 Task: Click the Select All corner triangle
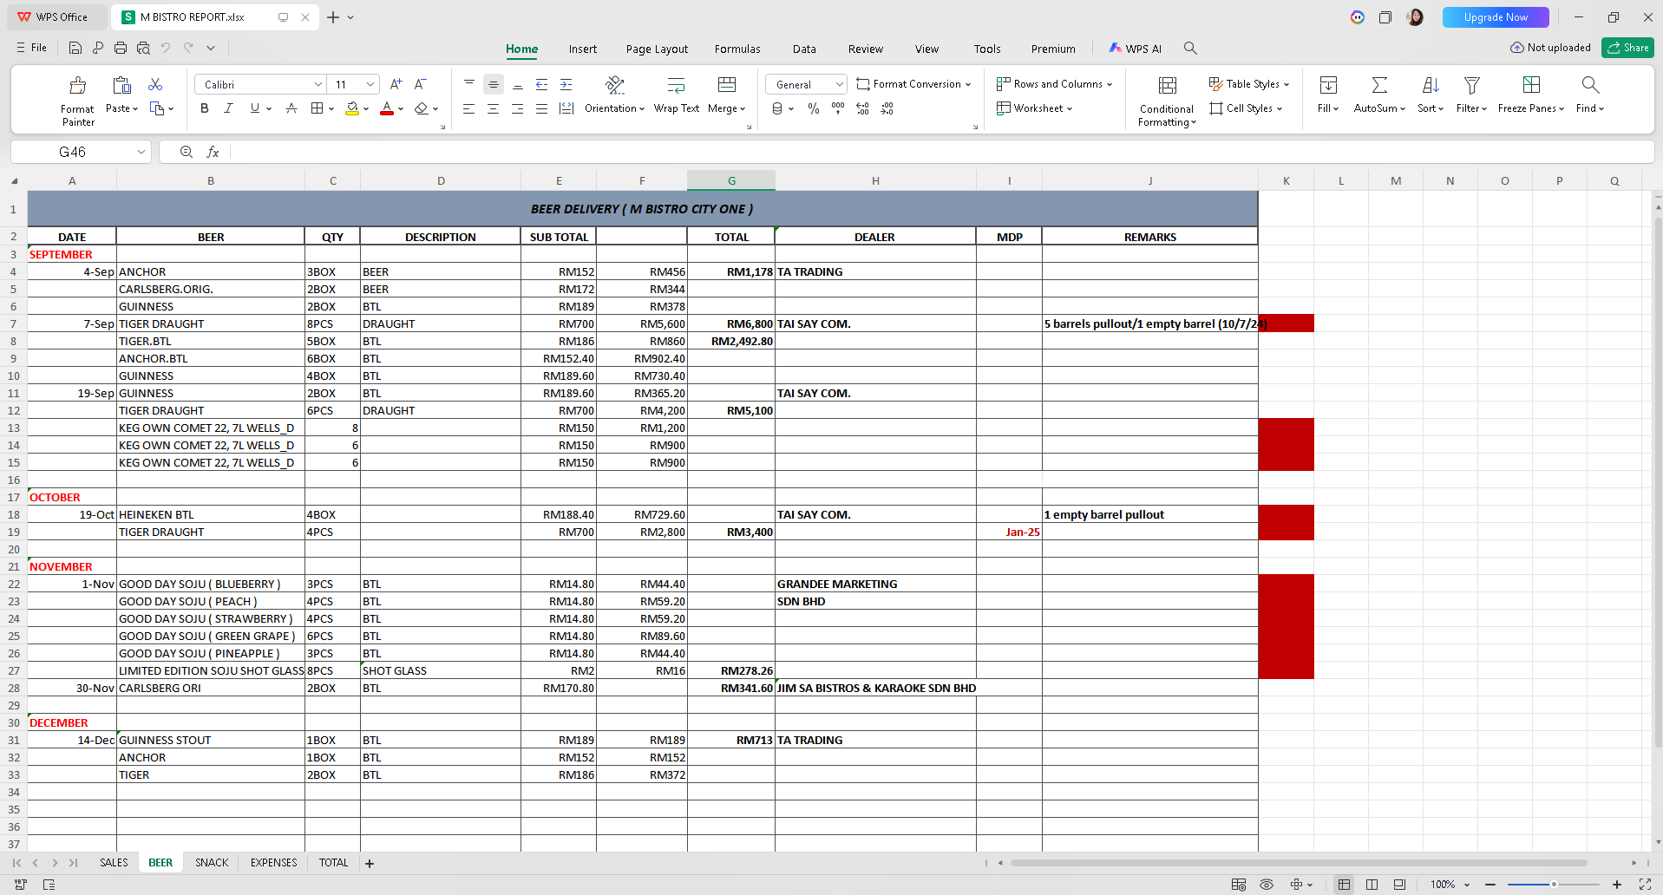(14, 181)
